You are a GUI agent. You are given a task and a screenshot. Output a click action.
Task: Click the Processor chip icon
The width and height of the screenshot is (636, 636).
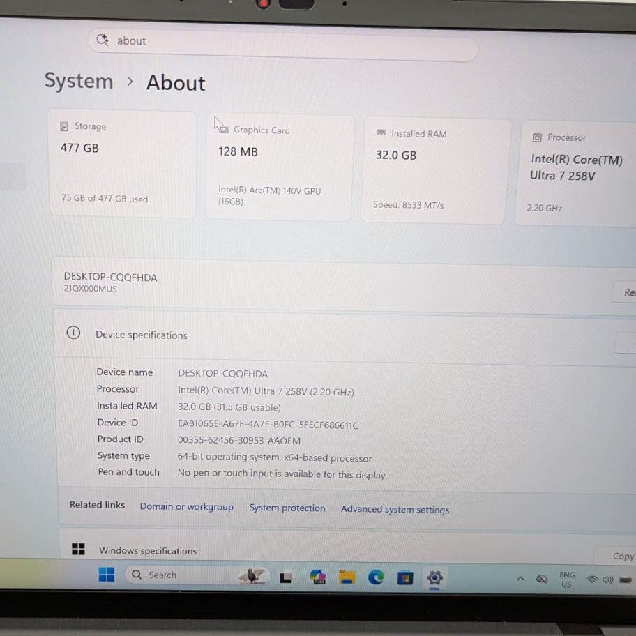[x=537, y=138]
